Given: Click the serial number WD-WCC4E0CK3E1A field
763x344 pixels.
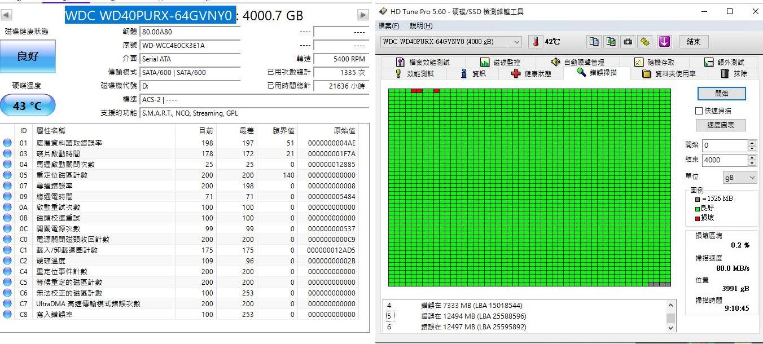Looking at the screenshot, I should coord(190,45).
